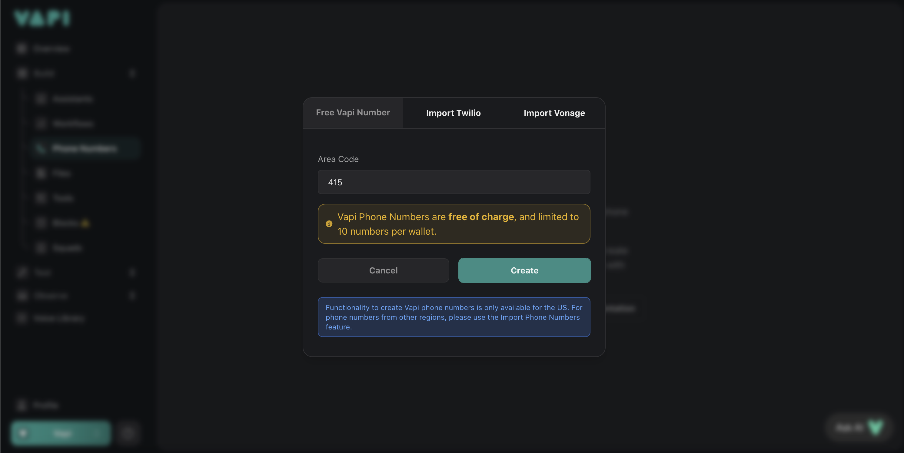This screenshot has height=453, width=904.
Task: Switch to the Import Vonage tab
Action: [554, 113]
